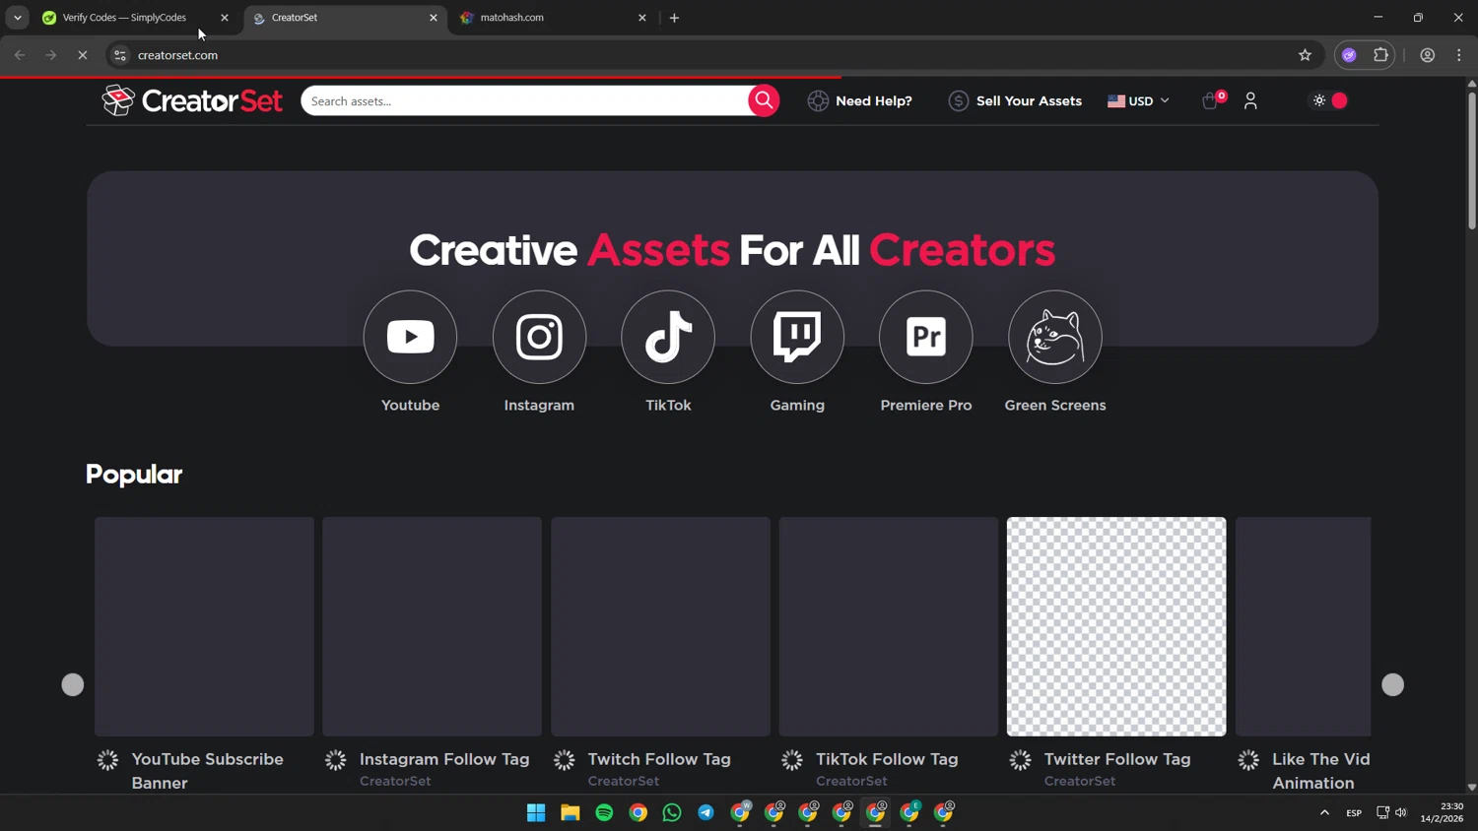This screenshot has width=1478, height=831.
Task: Show hidden system tray icons chevron
Action: coord(1324,812)
